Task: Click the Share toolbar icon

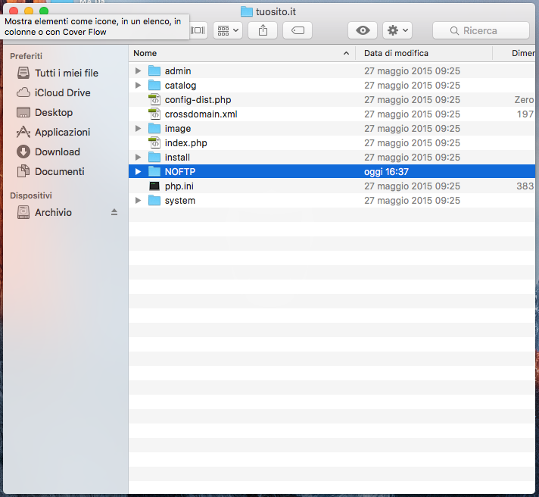Action: click(x=263, y=30)
